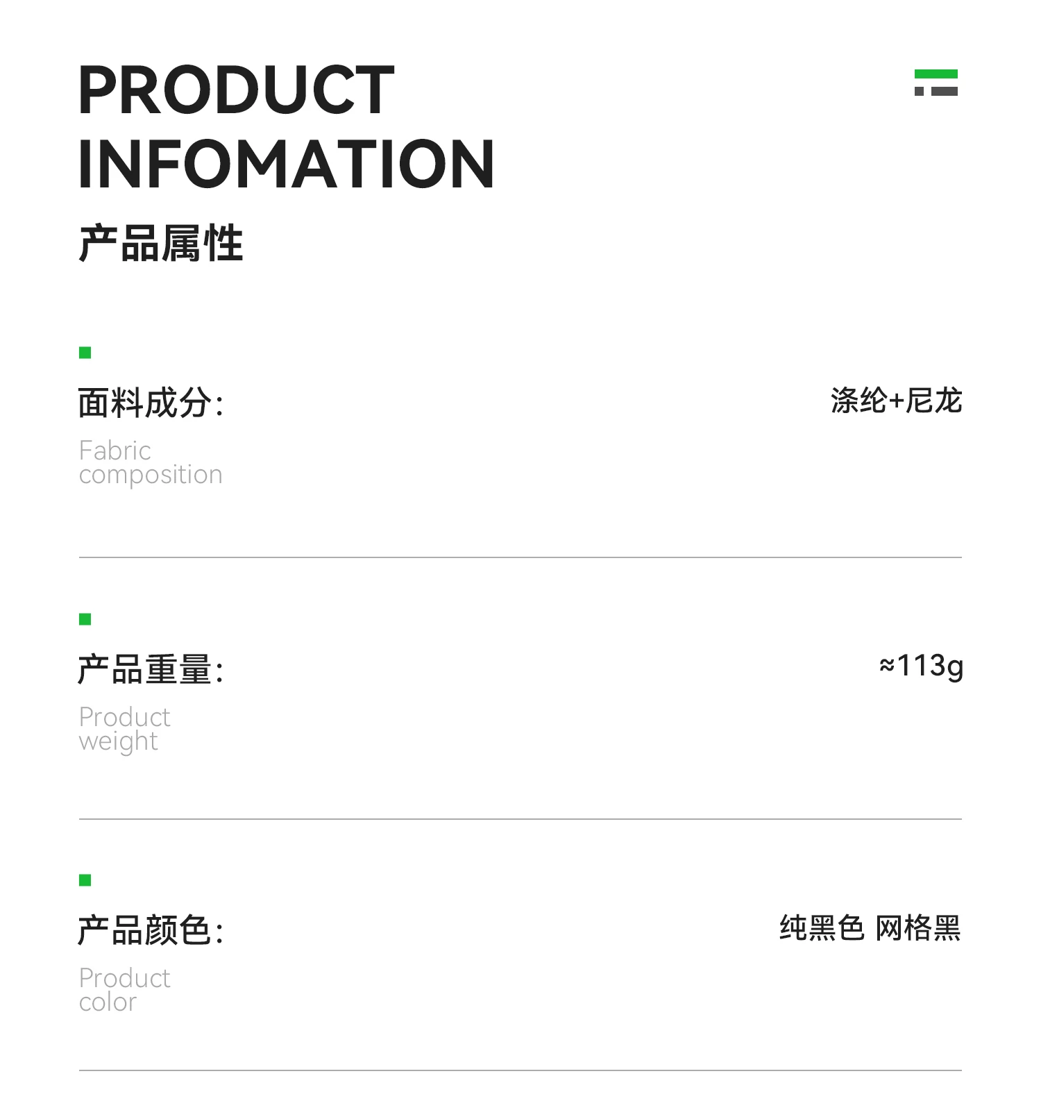Click the divider line below Fabric composition
The height and width of the screenshot is (1101, 1041).
(x=520, y=557)
